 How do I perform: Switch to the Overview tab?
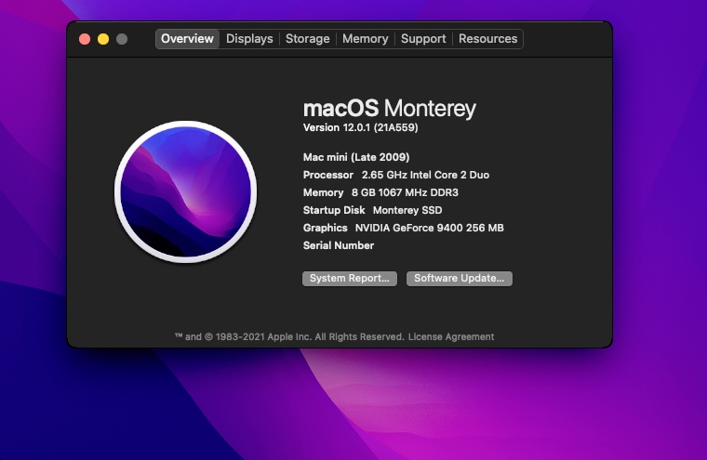click(187, 39)
